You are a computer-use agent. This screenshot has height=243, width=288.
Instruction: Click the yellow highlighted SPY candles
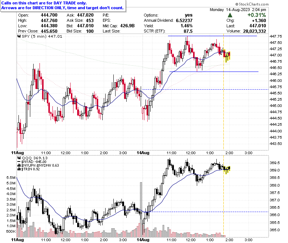(x=227, y=56)
